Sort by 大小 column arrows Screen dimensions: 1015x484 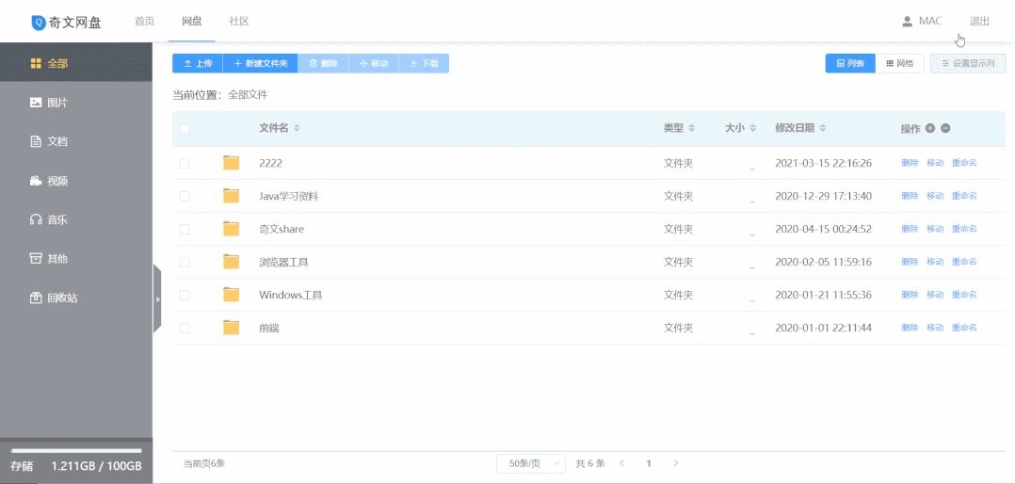[x=753, y=128]
